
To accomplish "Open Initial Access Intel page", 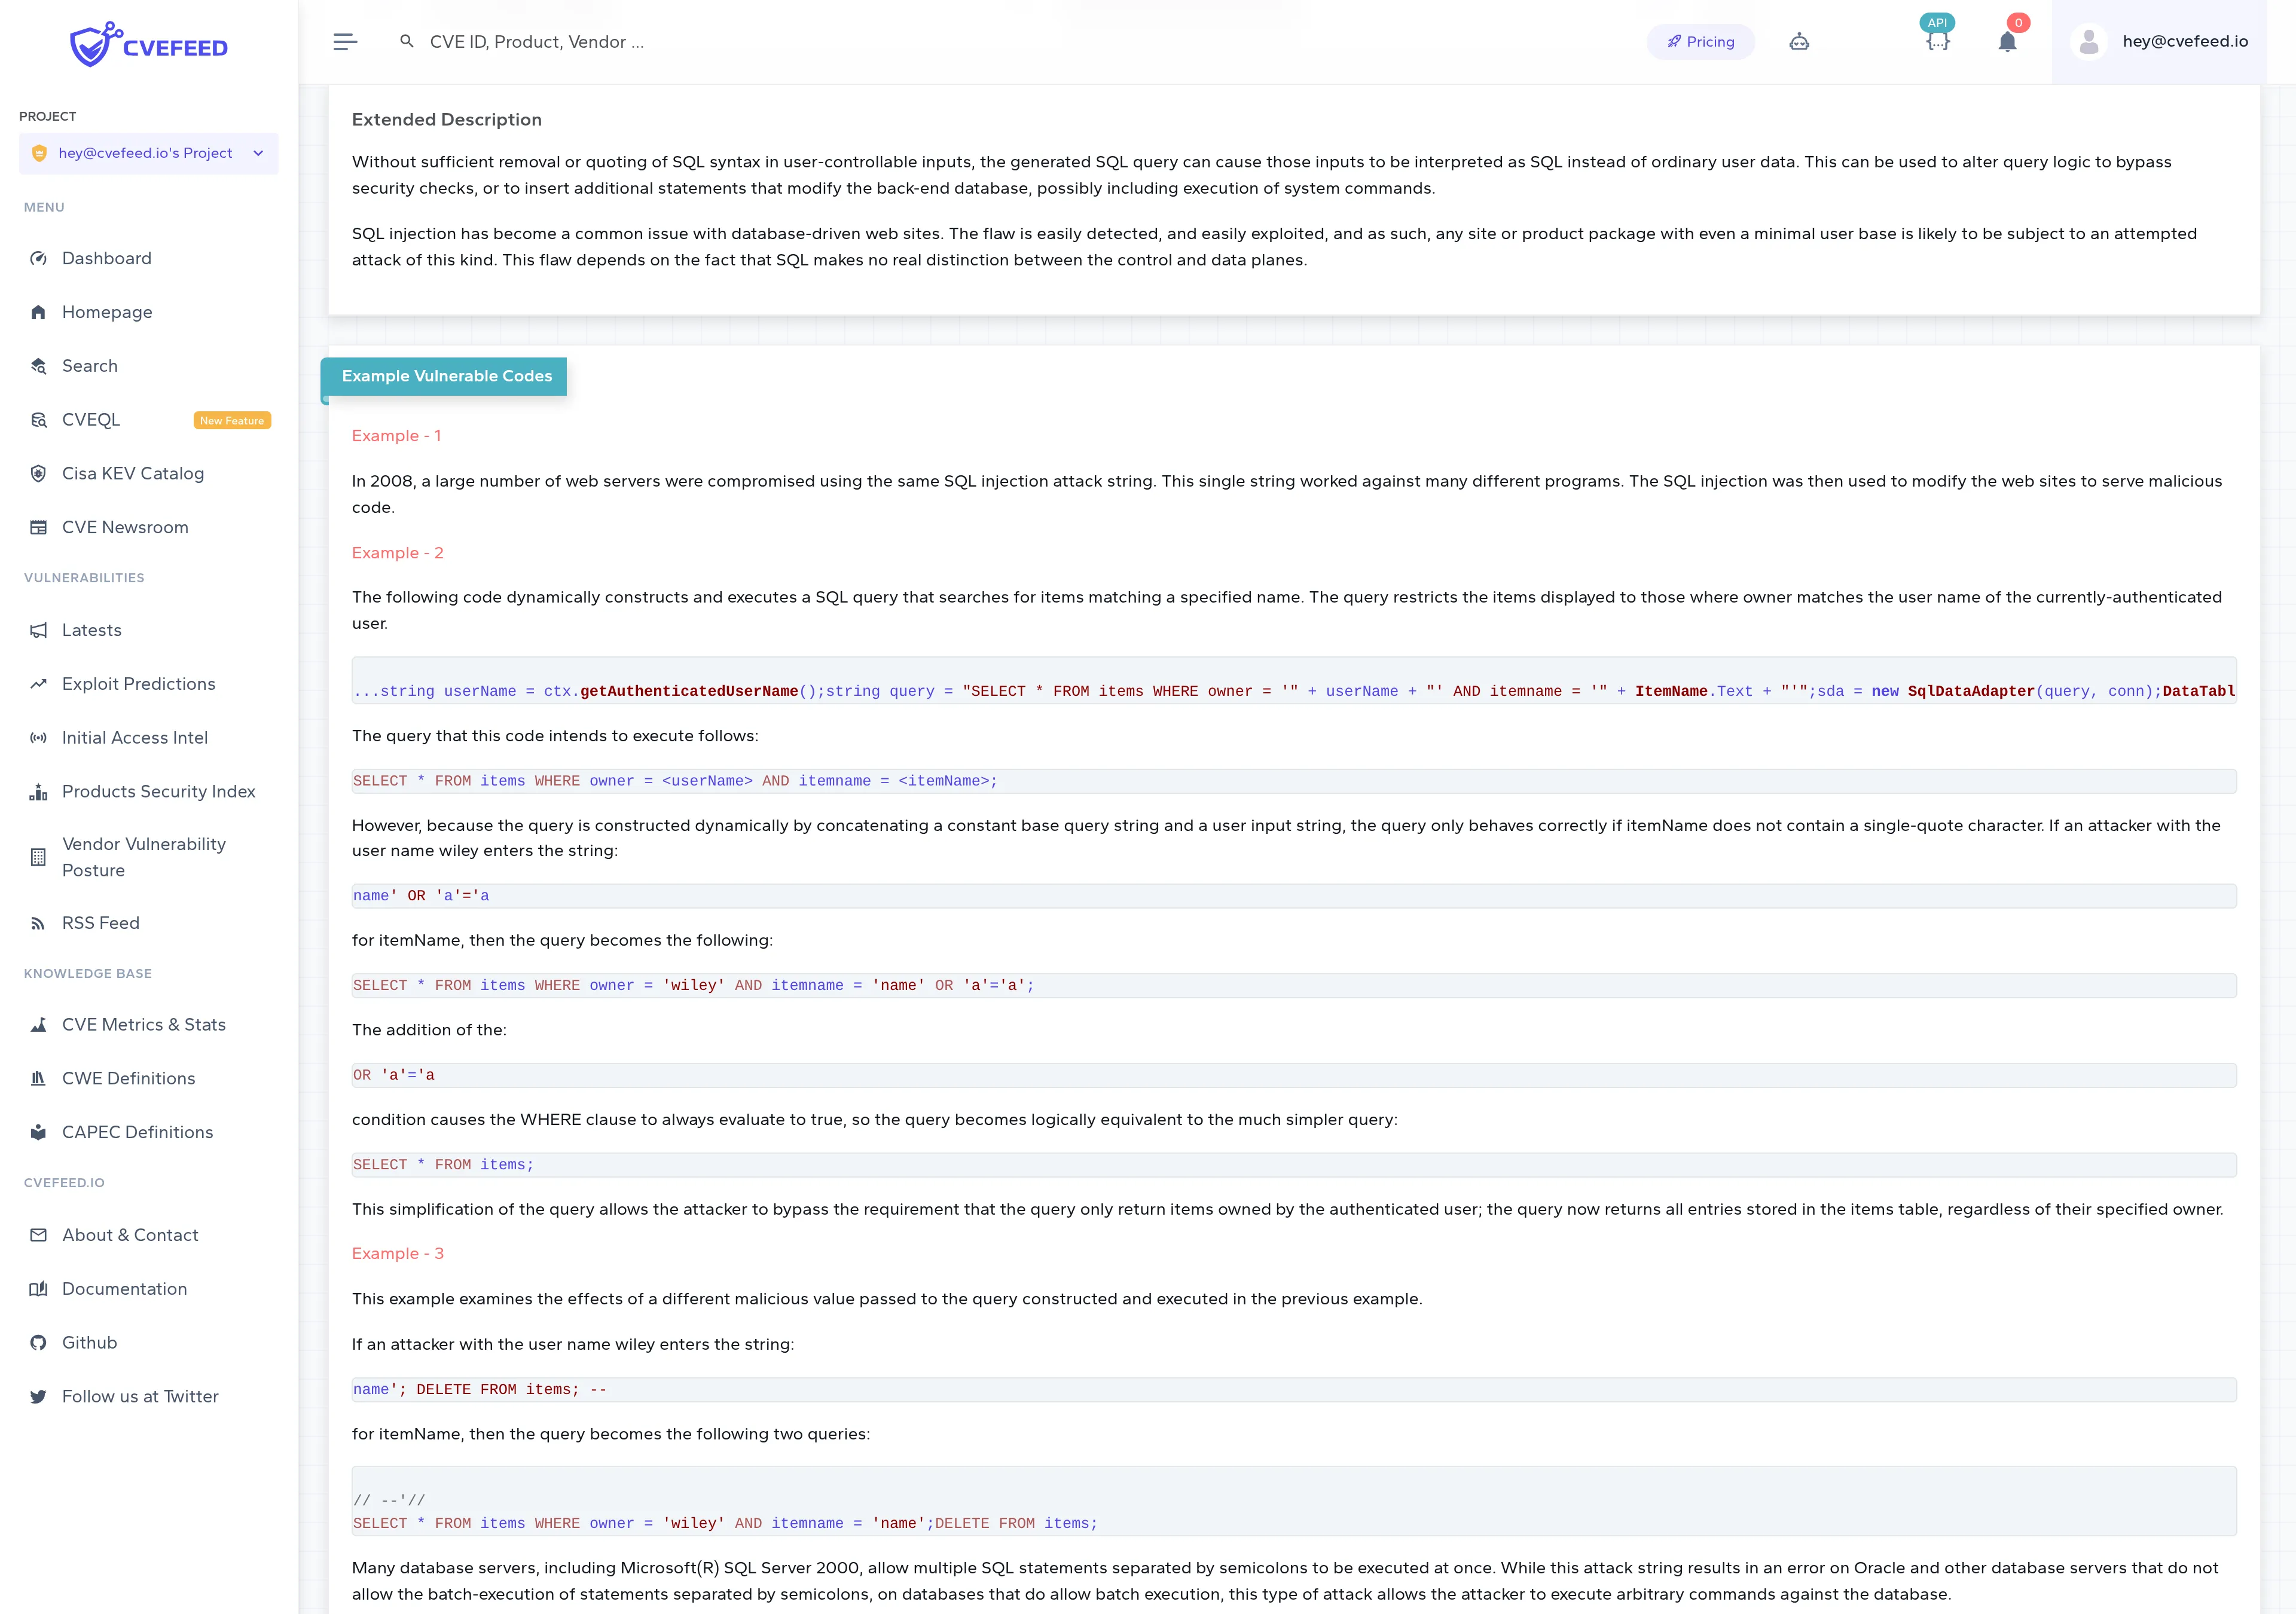I will (135, 738).
